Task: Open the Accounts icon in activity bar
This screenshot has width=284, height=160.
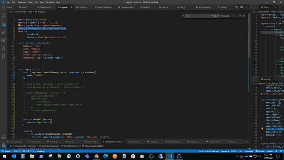Action: (x=4, y=137)
